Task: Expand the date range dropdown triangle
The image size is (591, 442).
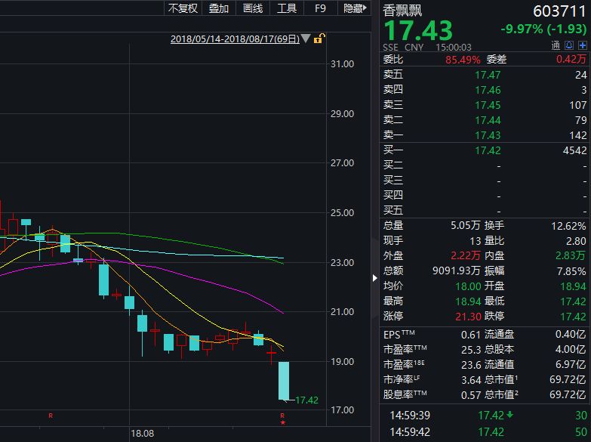Action: [306, 39]
